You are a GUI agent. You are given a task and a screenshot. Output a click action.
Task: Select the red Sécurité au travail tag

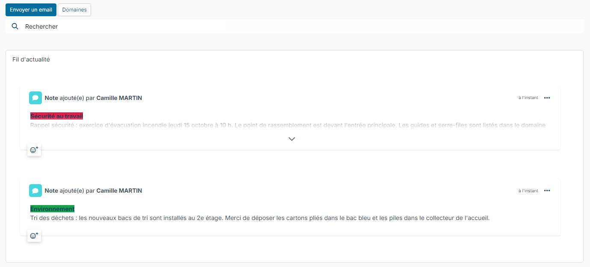pyautogui.click(x=56, y=116)
